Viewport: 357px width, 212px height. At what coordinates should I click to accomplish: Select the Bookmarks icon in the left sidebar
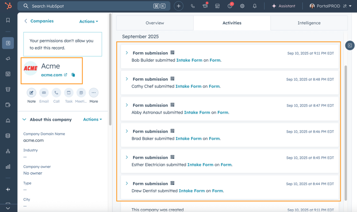(x=8, y=20)
